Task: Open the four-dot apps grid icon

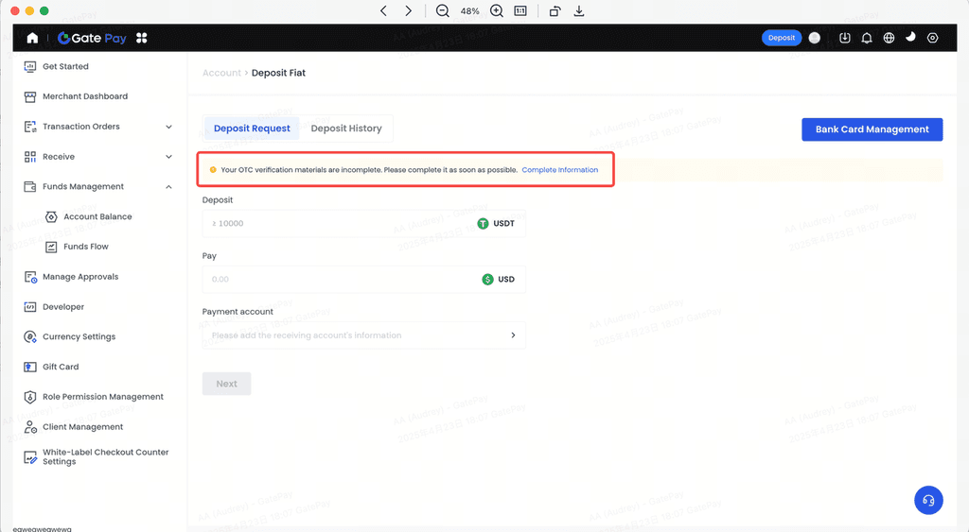Action: click(142, 38)
